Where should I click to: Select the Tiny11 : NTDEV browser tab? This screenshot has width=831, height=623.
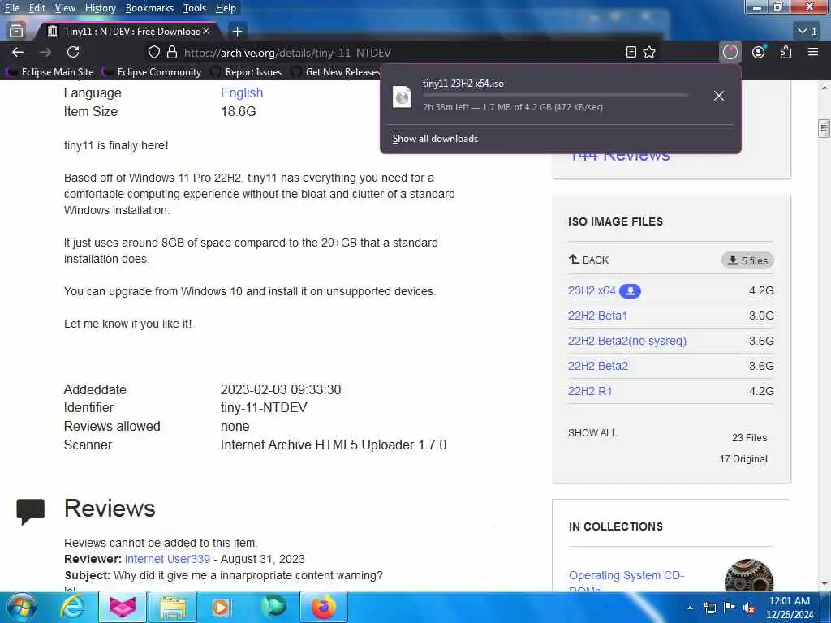[127, 32]
